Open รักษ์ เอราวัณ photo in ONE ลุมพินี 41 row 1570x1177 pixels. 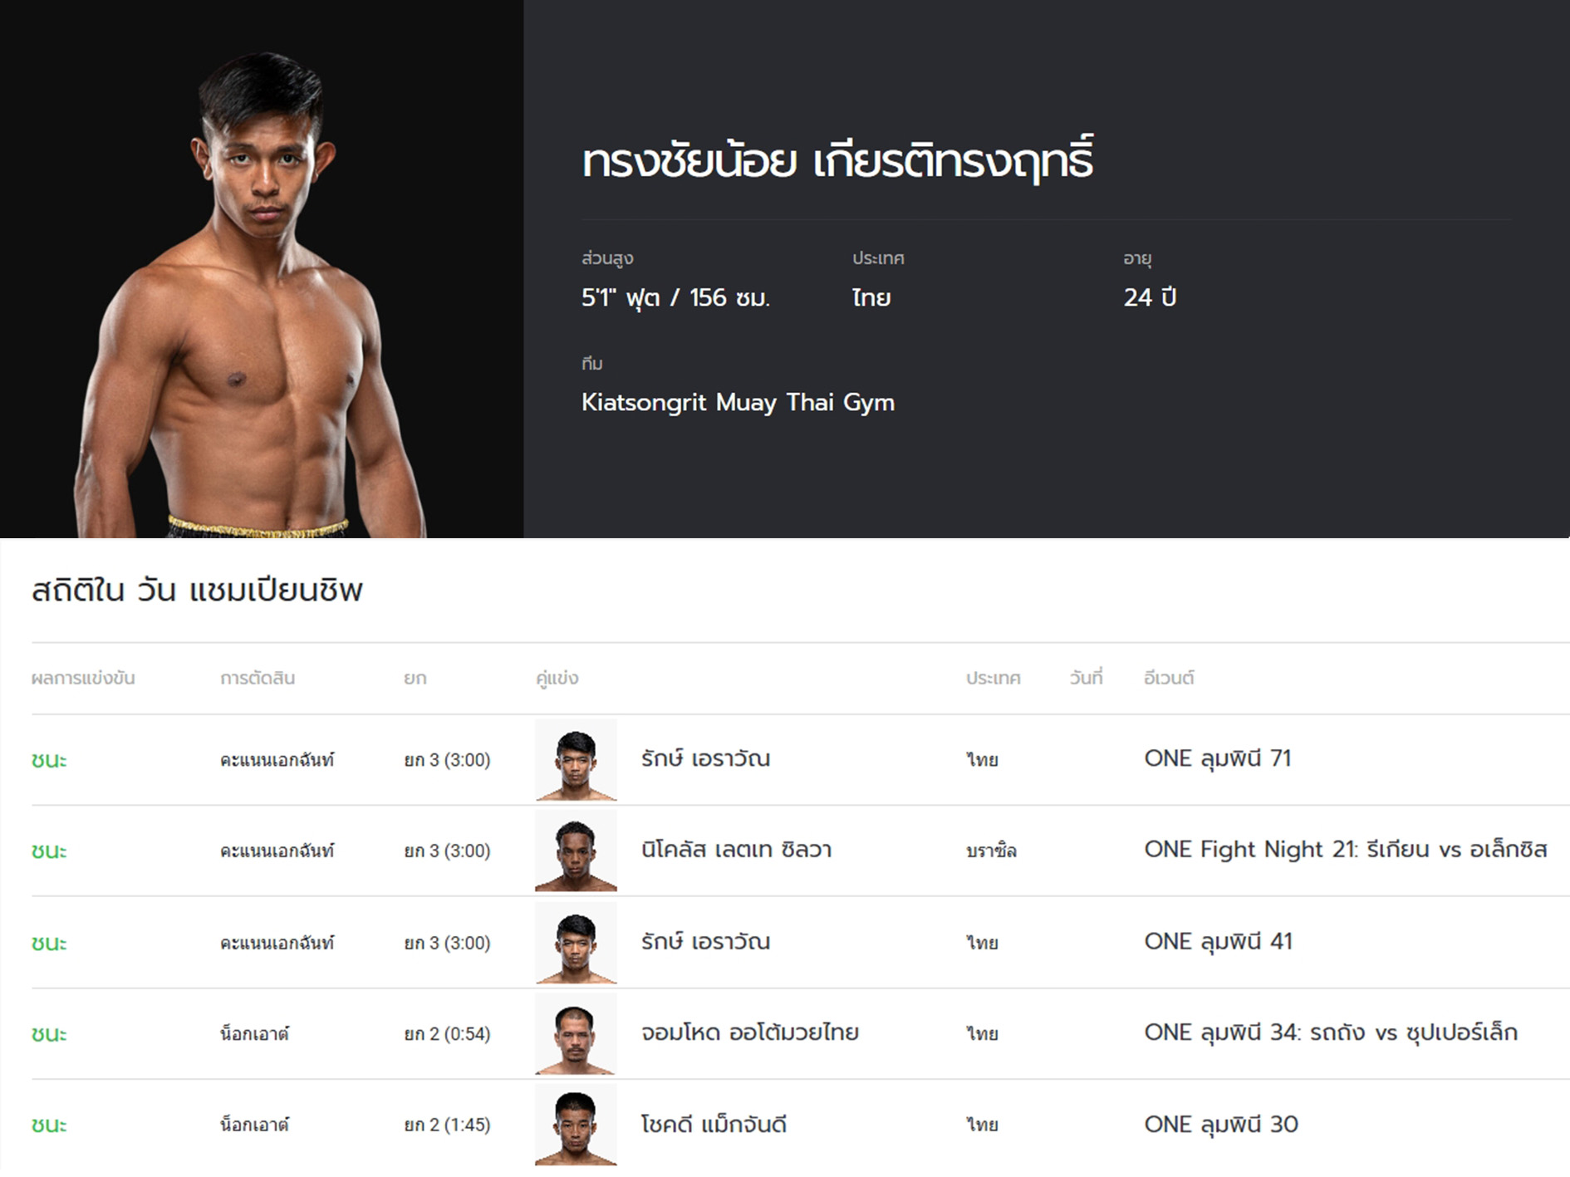pyautogui.click(x=576, y=943)
